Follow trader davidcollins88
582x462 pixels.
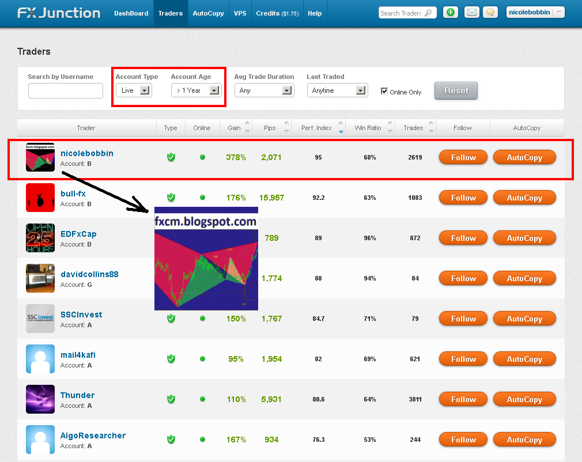point(463,278)
